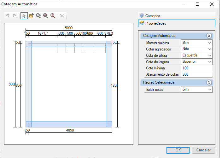Select the Cota de largura property label

[157, 62]
